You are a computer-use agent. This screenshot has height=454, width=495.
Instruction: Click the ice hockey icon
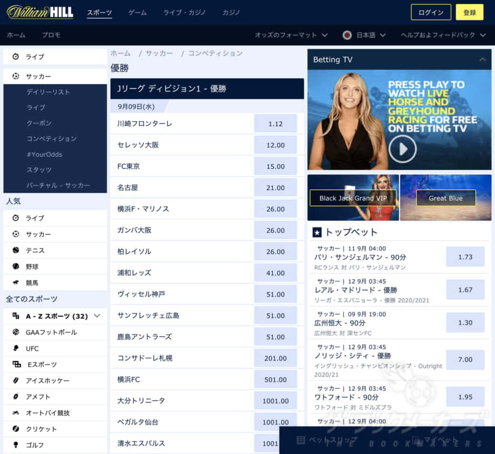tap(16, 381)
